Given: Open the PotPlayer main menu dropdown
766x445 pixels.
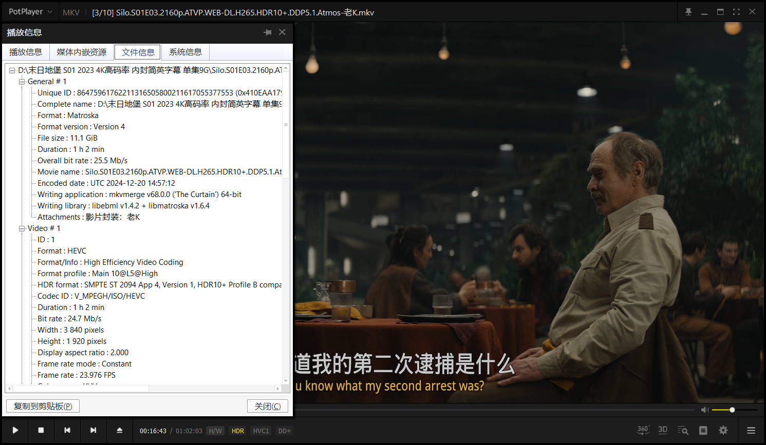Looking at the screenshot, I should click(30, 12).
